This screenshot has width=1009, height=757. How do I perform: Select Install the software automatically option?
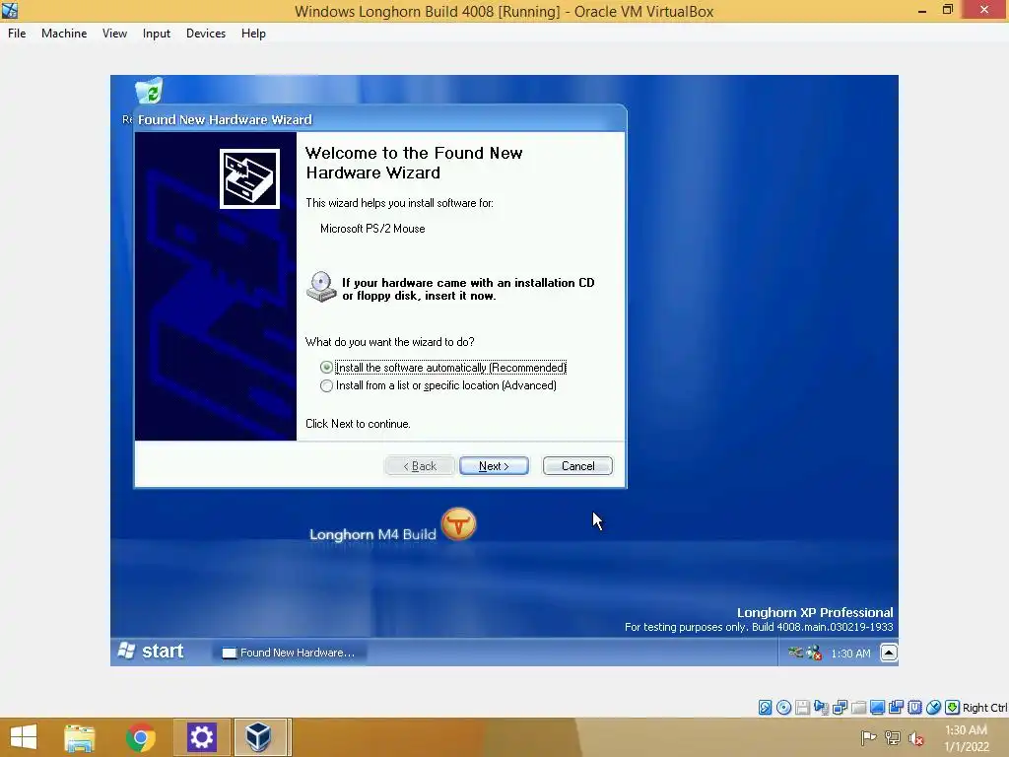442,368
